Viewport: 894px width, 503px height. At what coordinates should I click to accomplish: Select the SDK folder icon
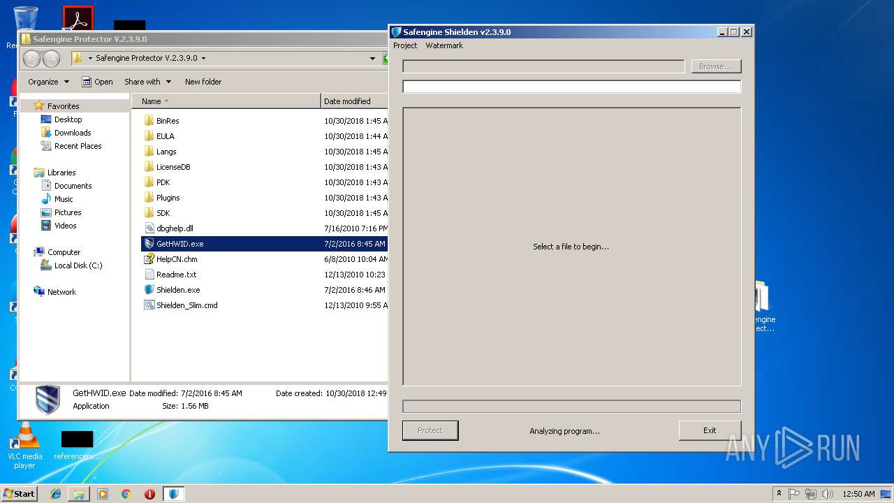pos(149,212)
